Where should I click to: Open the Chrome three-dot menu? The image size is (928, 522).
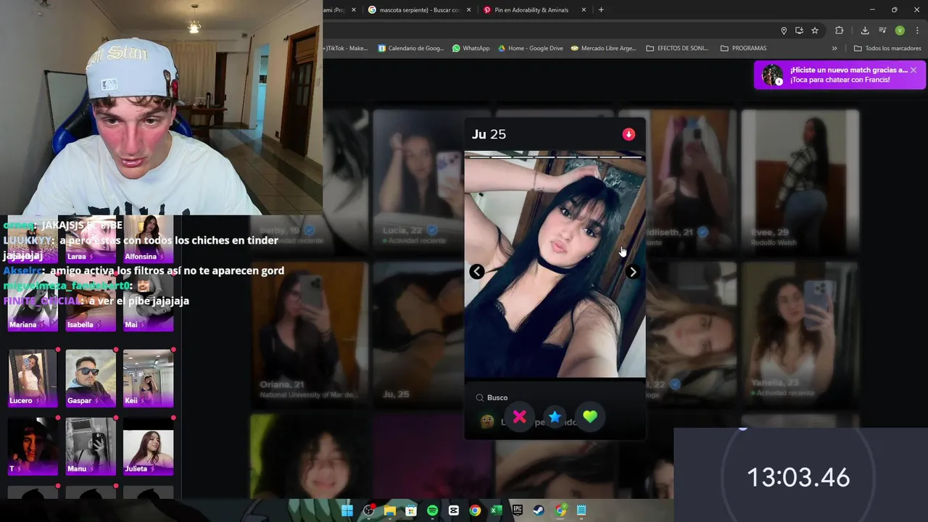pyautogui.click(x=917, y=30)
